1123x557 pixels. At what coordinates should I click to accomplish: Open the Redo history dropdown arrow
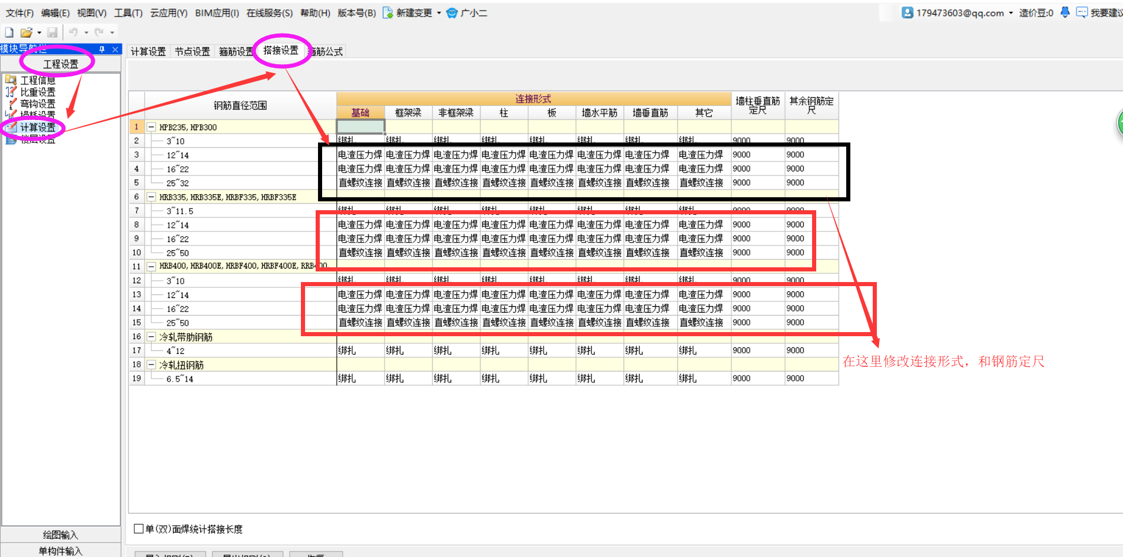pyautogui.click(x=112, y=33)
